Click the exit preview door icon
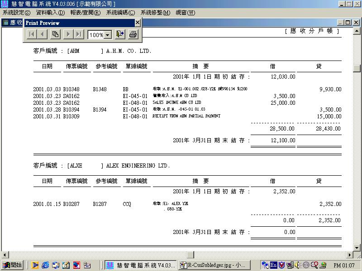Viewport: 362px width, 271px height. click(x=120, y=35)
